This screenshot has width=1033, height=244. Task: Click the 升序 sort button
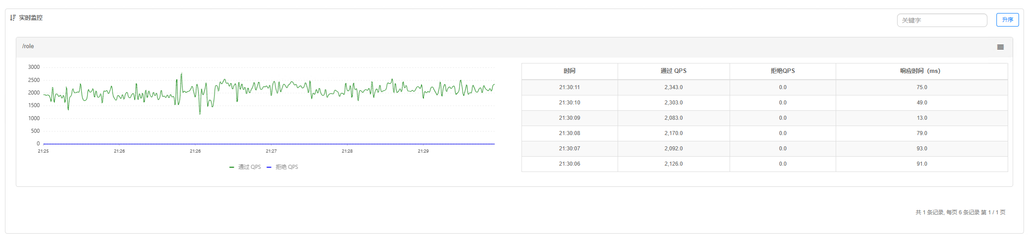click(1007, 20)
